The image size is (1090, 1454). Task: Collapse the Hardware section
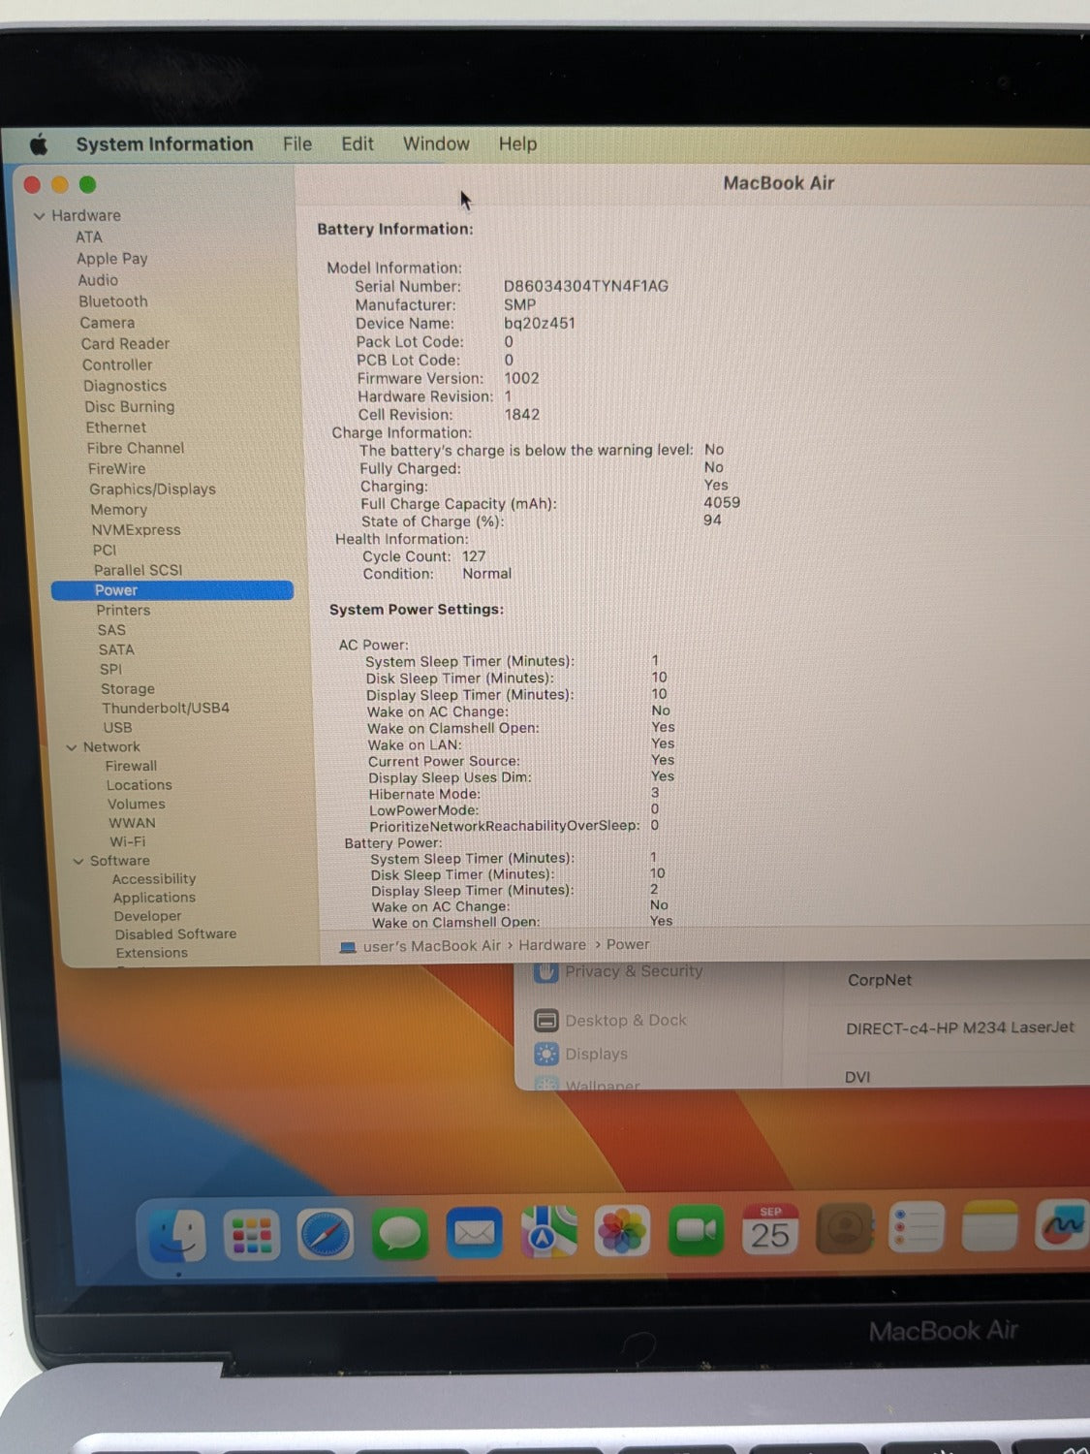(40, 216)
